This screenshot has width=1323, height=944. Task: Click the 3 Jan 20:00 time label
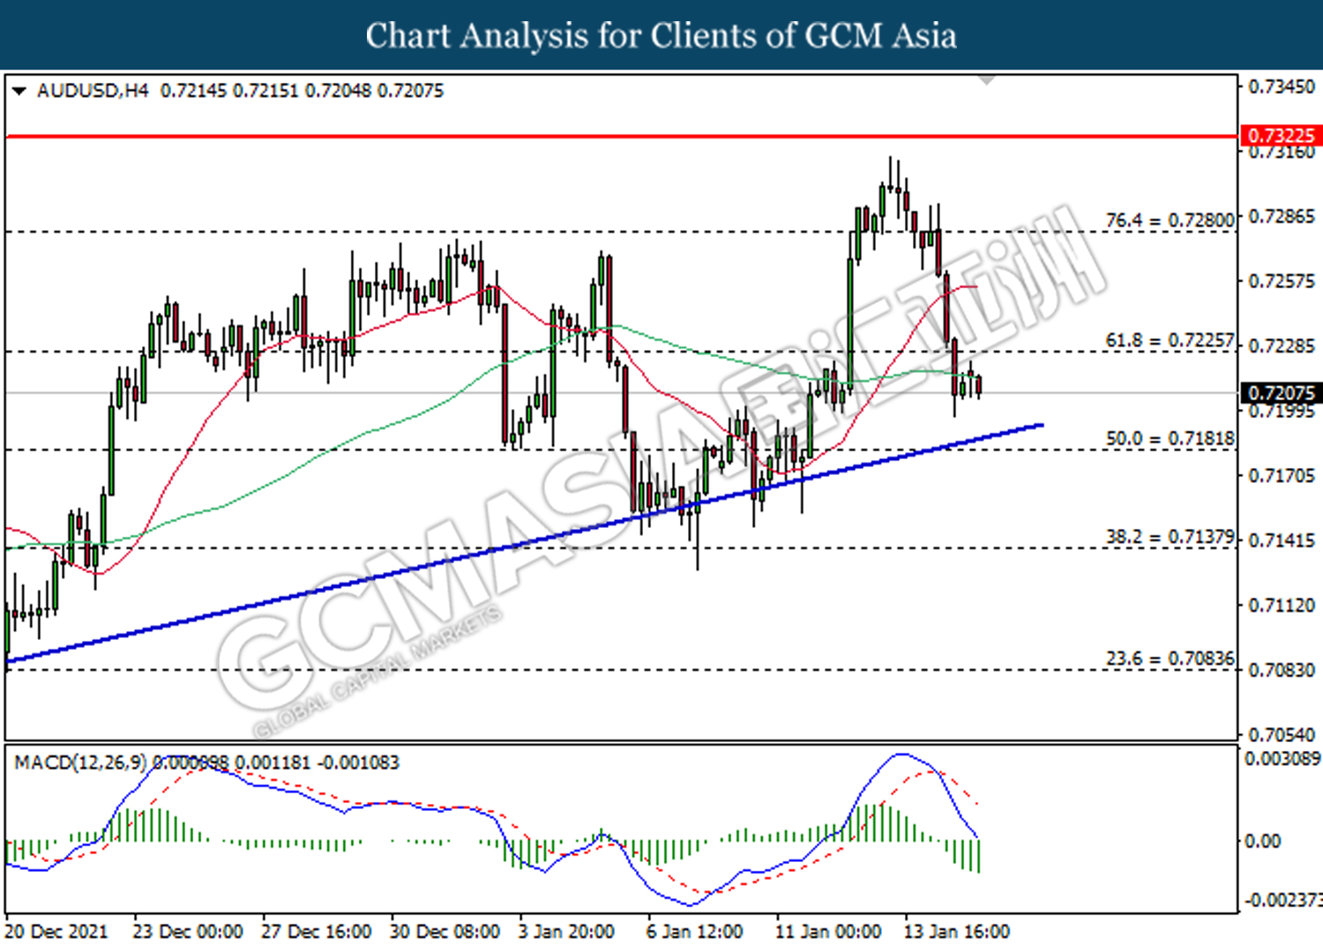566,932
